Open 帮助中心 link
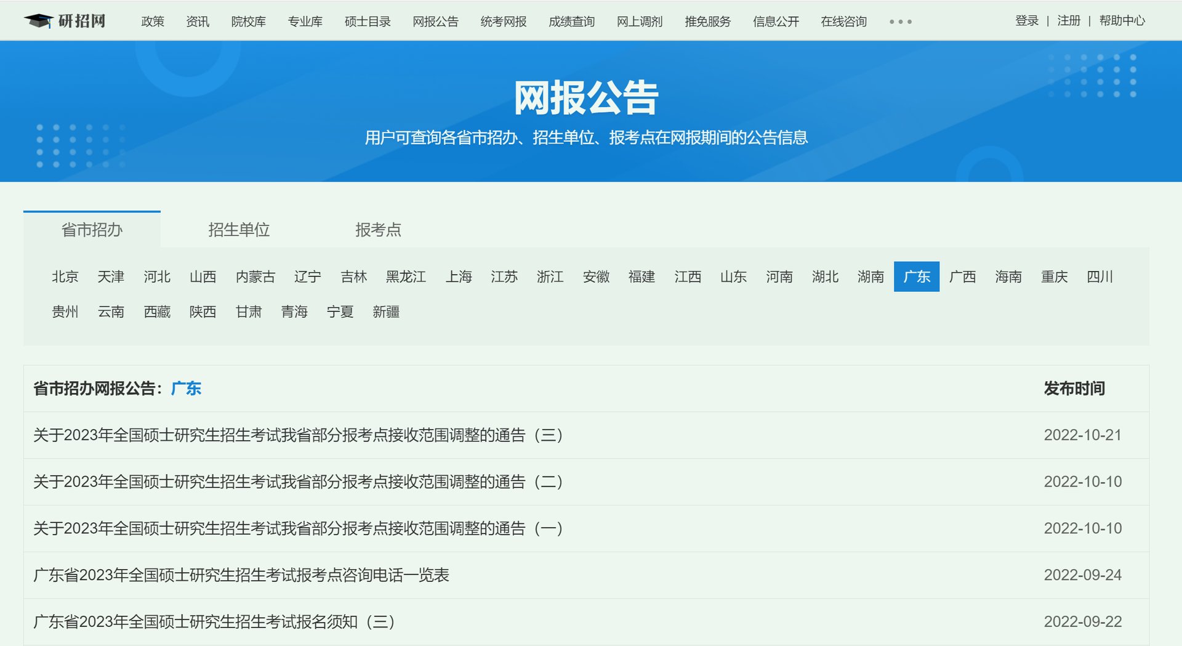The height and width of the screenshot is (646, 1182). point(1122,21)
